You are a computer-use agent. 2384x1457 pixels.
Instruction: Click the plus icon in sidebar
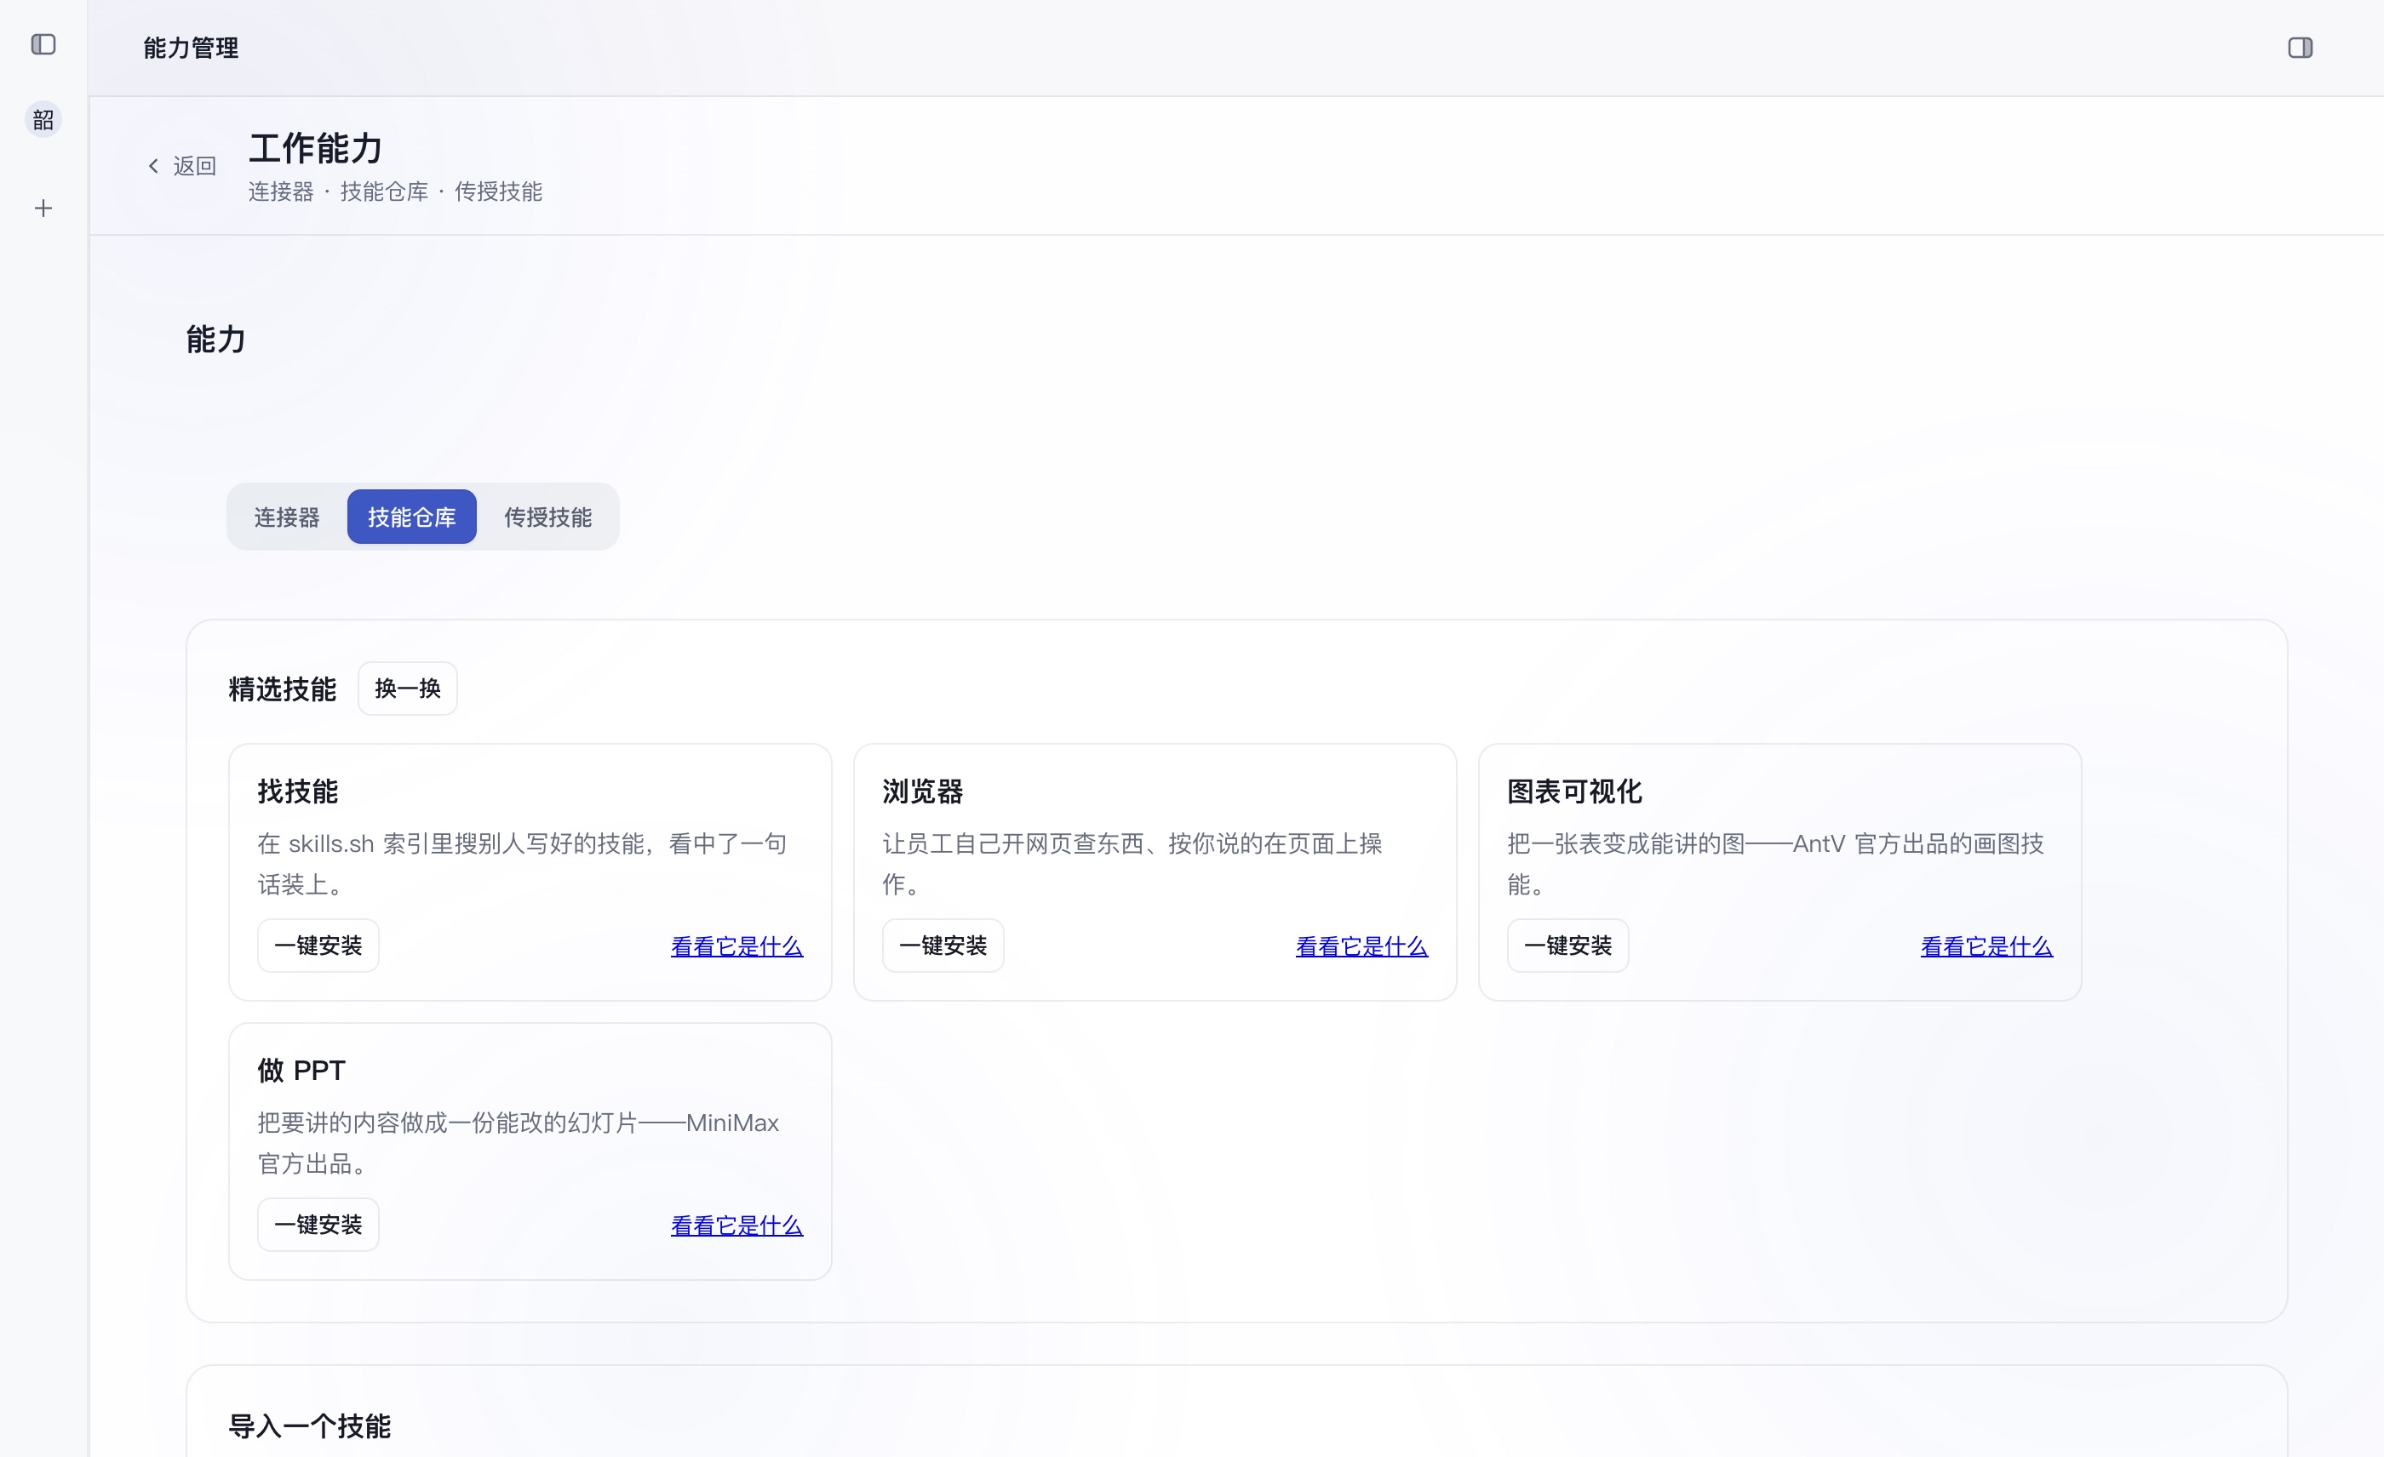[43, 209]
